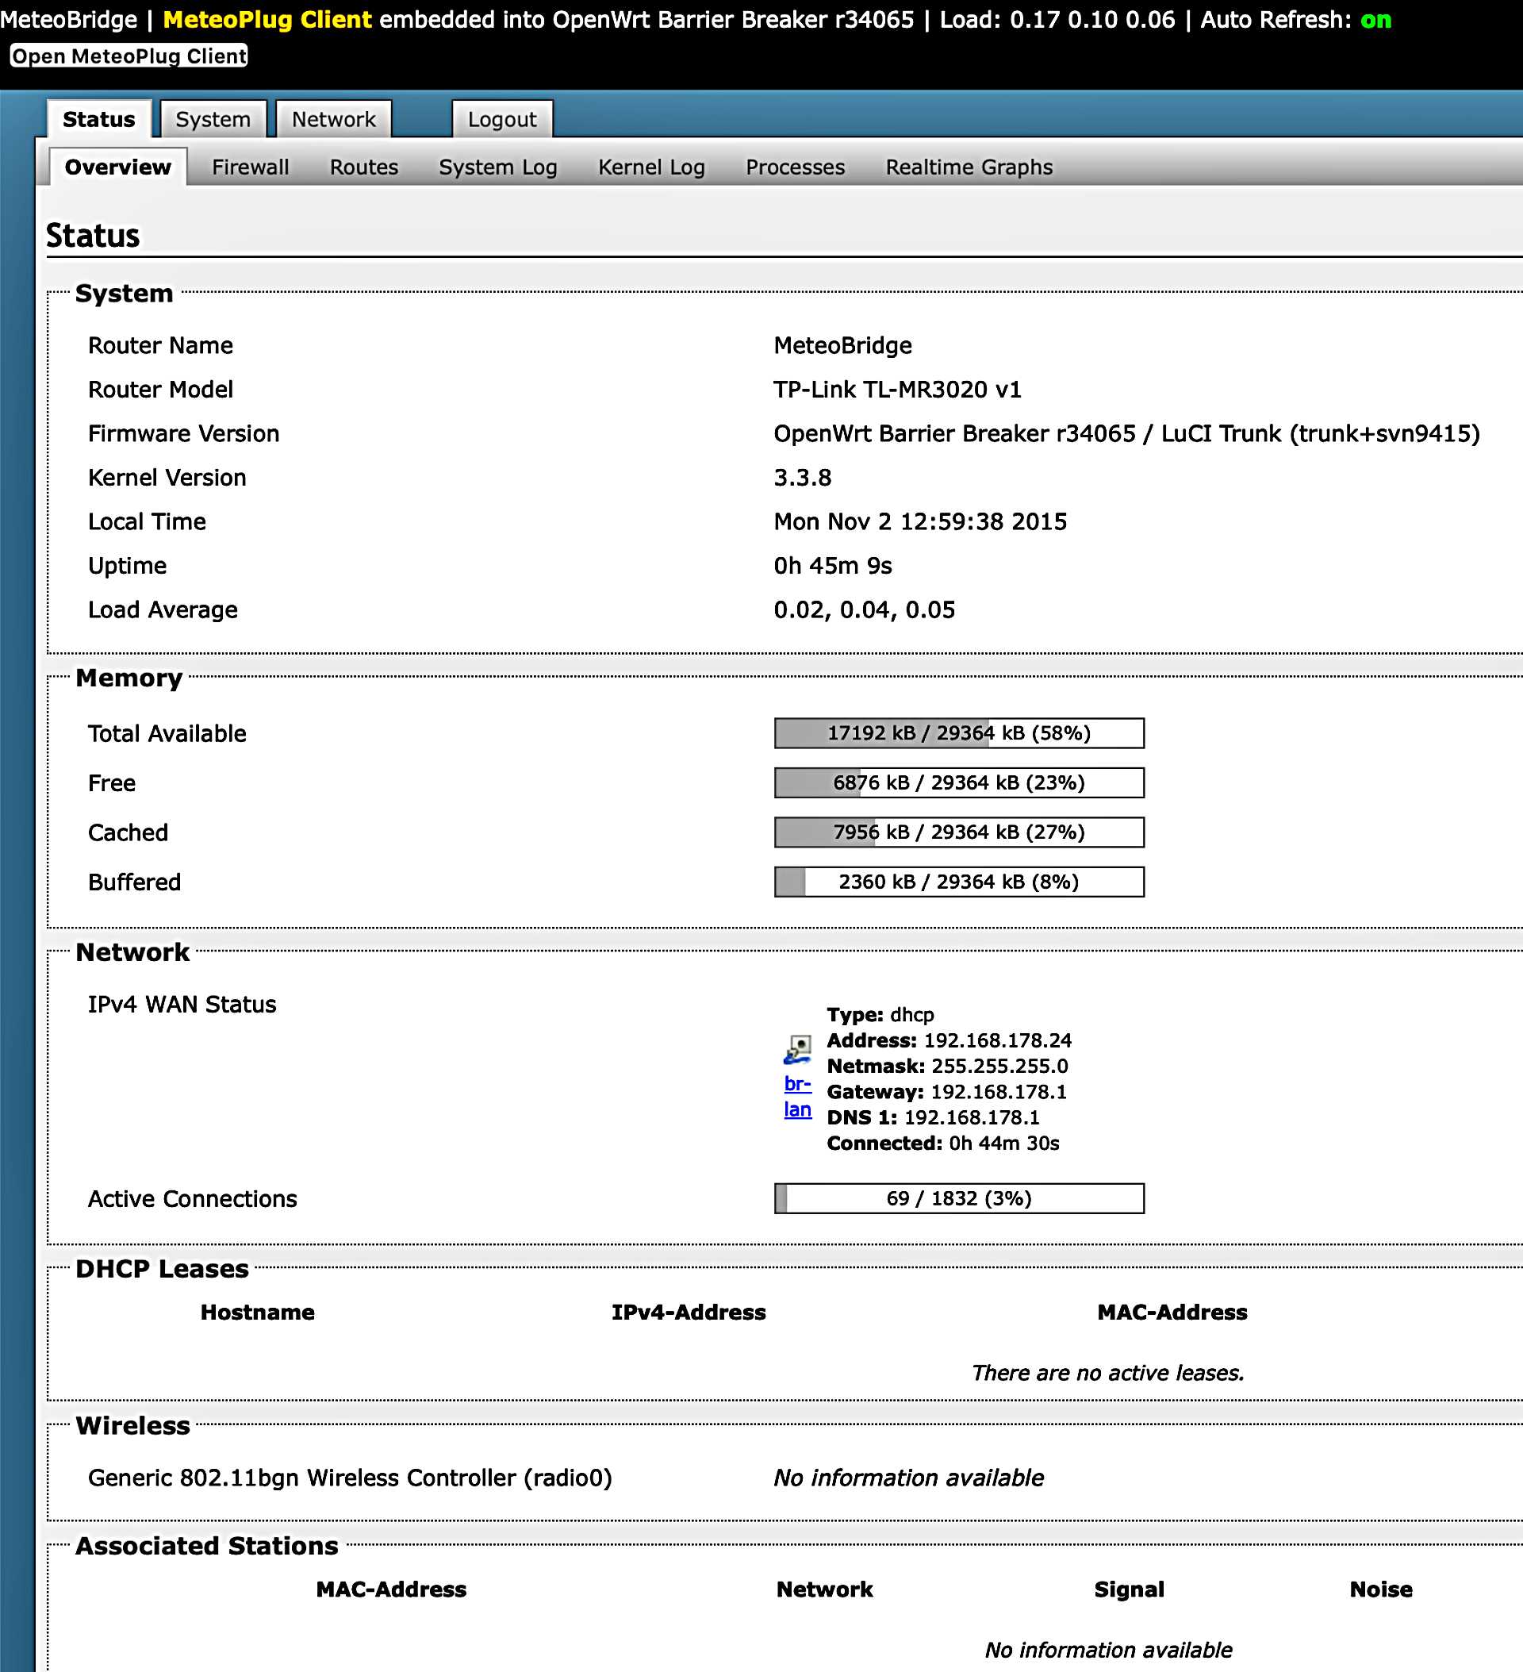
Task: Click the Buffered memory progress bar
Action: (959, 882)
